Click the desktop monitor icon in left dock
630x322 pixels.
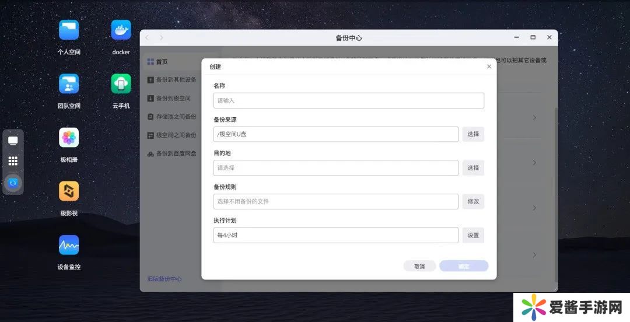(x=13, y=141)
